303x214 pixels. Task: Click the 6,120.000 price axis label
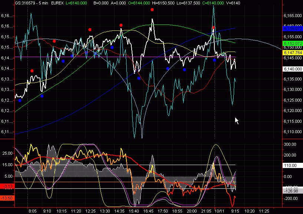[x=293, y=111]
